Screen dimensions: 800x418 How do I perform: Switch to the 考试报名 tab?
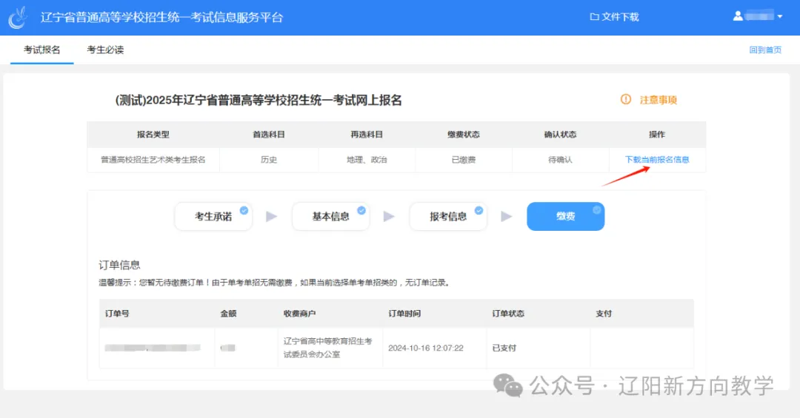pos(41,50)
